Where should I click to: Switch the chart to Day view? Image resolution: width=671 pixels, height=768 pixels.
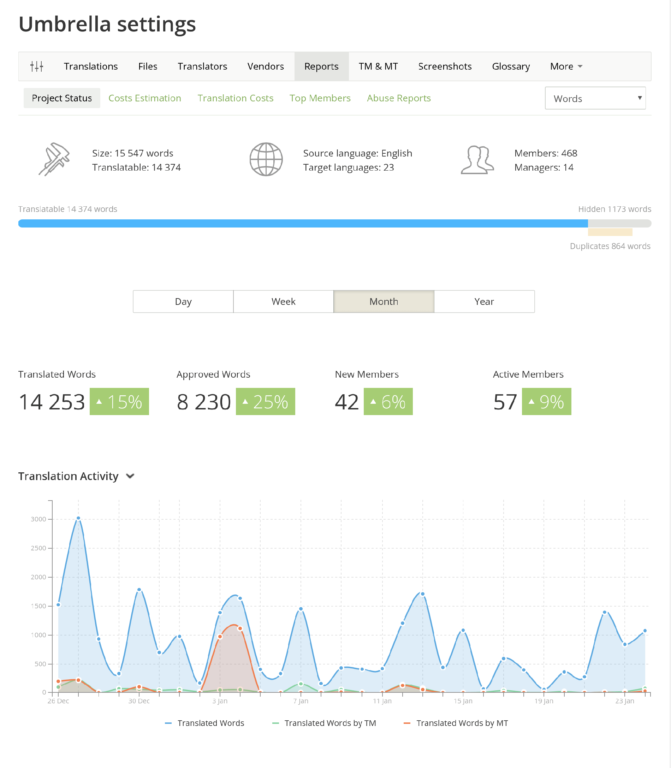[183, 301]
